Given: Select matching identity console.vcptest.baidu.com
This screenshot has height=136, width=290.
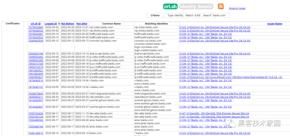Looking at the screenshot, I should (x=150, y=44).
